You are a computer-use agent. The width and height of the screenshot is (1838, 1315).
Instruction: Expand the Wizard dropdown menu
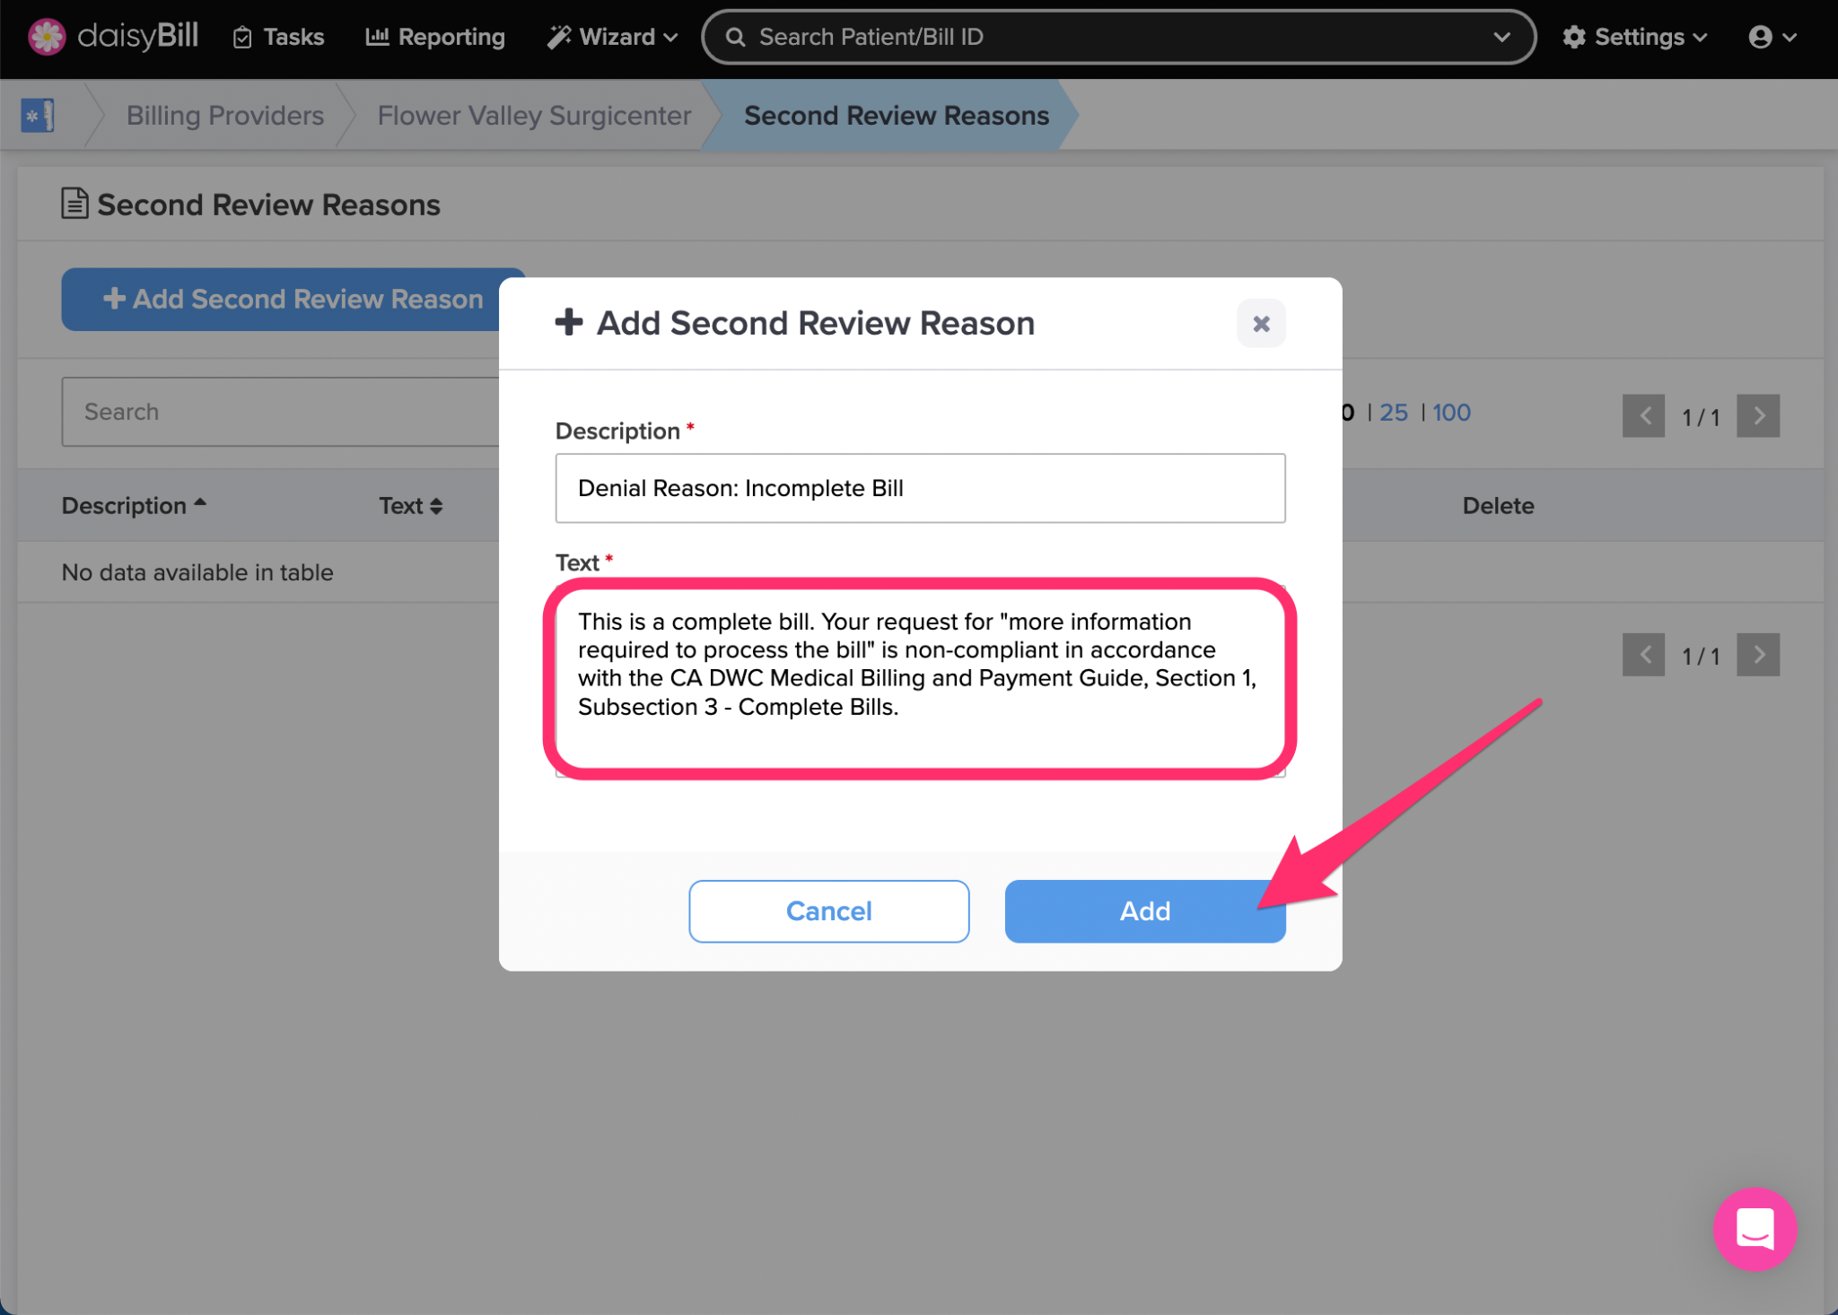point(613,37)
